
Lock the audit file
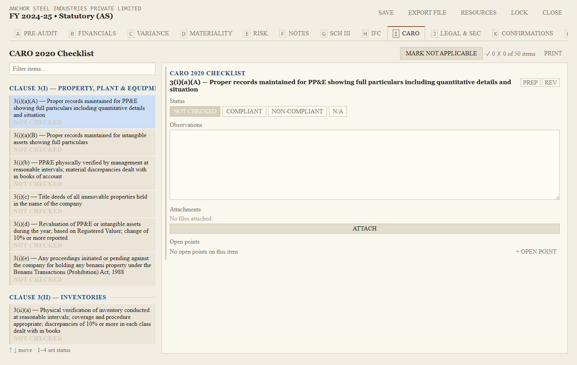[x=519, y=13]
